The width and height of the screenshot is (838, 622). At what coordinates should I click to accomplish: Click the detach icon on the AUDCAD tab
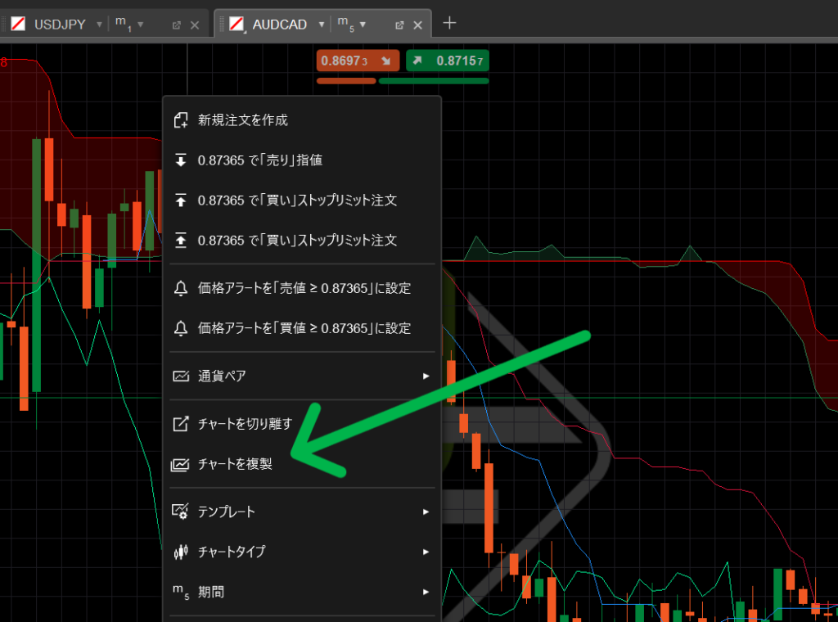(x=399, y=25)
